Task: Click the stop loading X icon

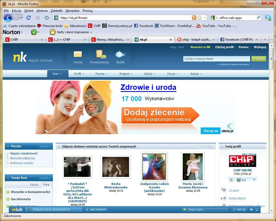Action: [x=37, y=18]
